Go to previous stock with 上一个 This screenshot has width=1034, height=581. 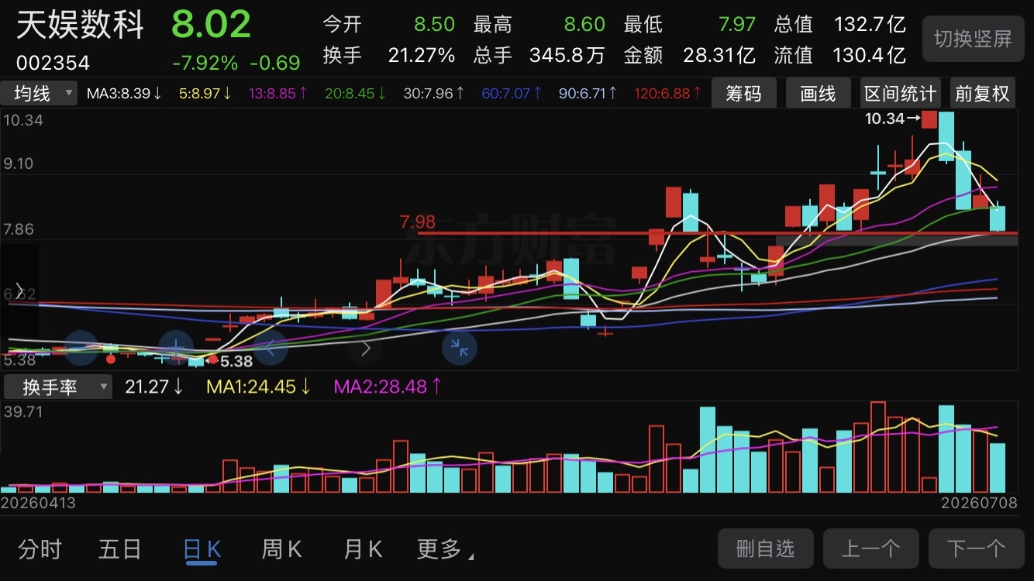pyautogui.click(x=871, y=549)
